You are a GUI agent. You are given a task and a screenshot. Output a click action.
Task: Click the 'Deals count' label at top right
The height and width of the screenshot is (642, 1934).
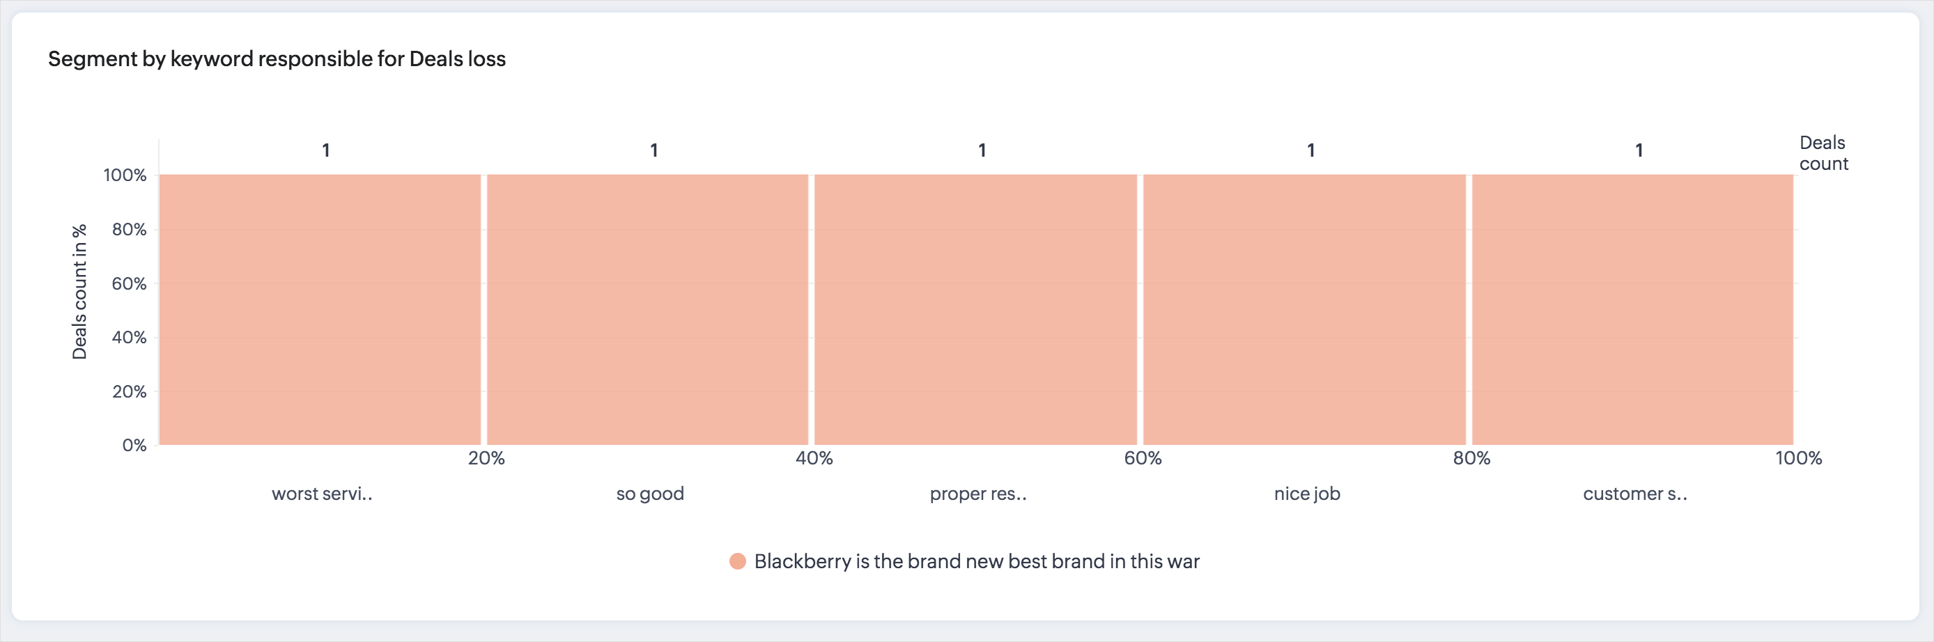1823,153
